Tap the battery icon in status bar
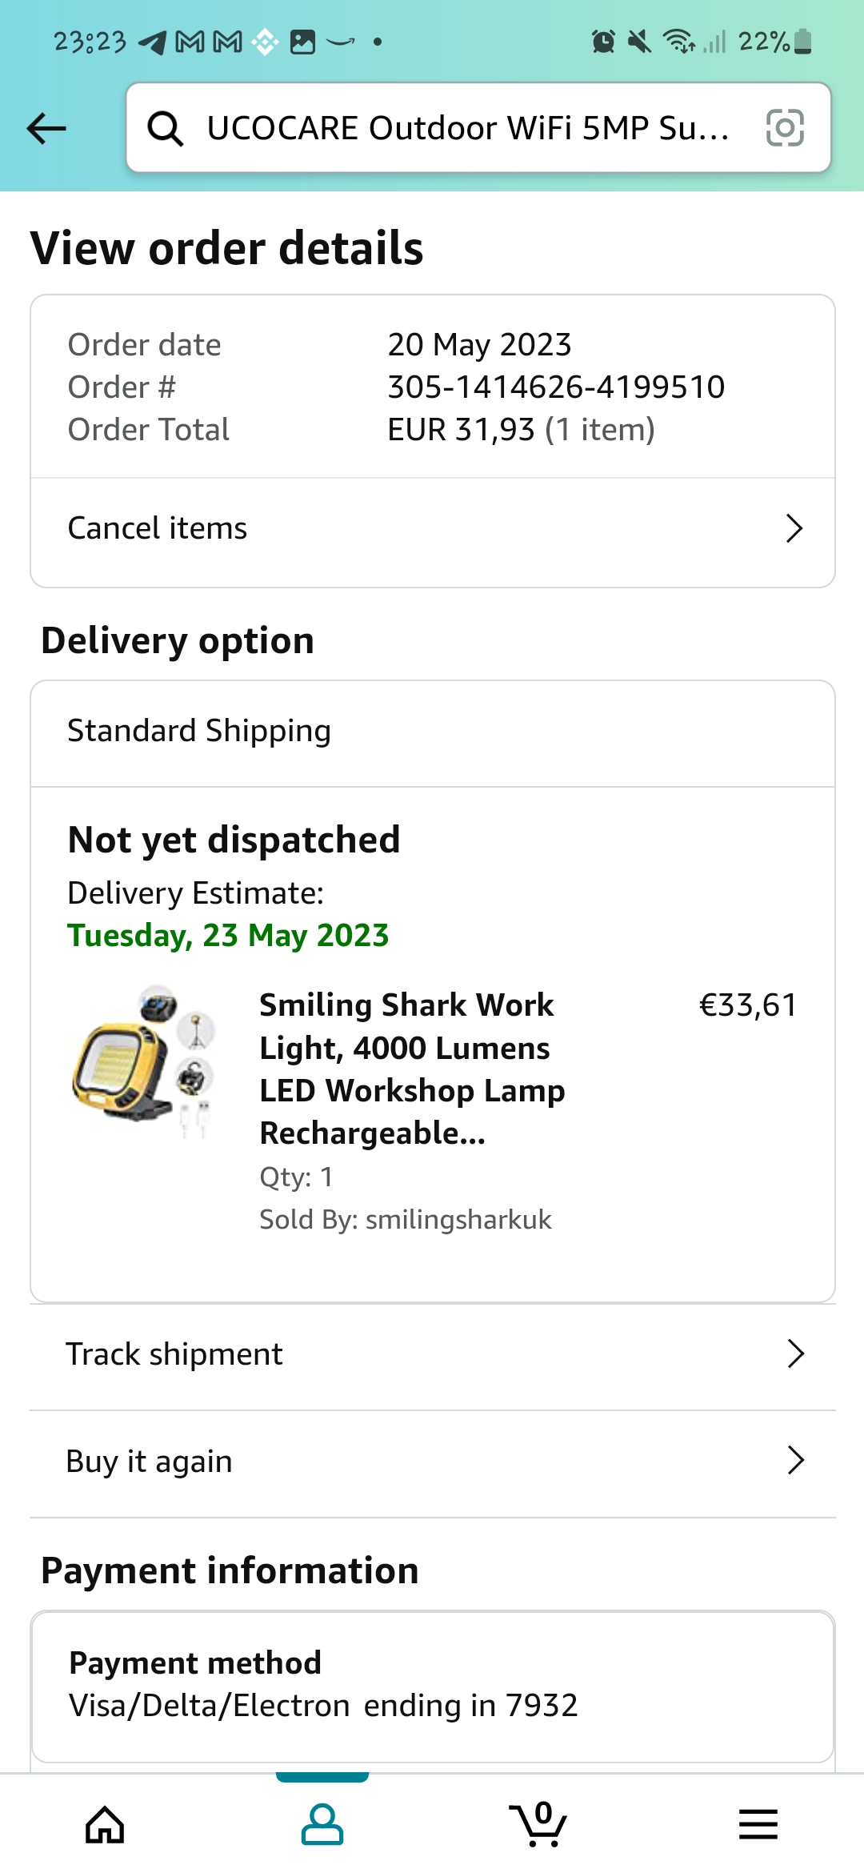 pos(804,42)
